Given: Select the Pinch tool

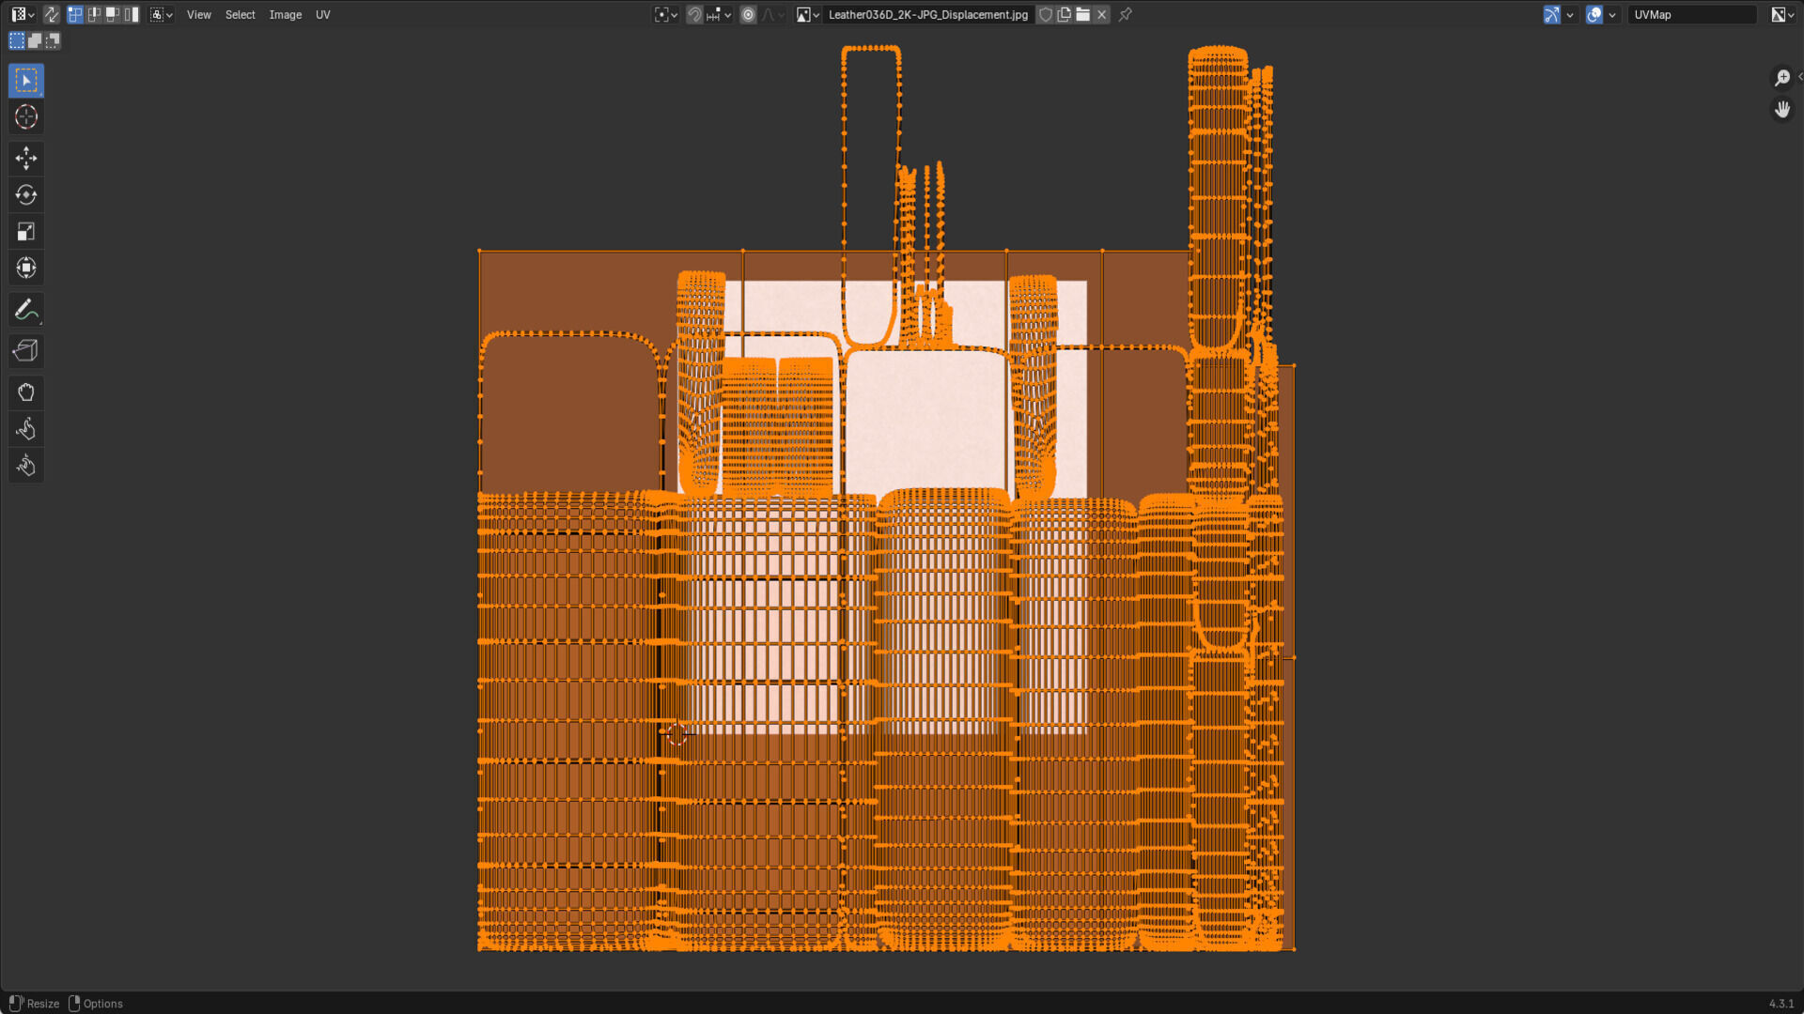Looking at the screenshot, I should click(x=25, y=466).
